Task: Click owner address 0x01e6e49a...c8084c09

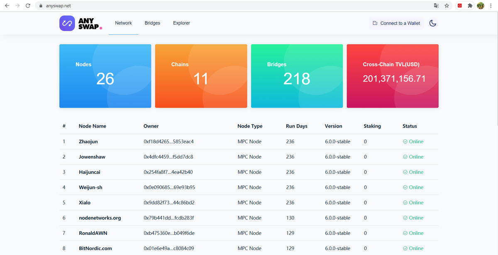Action: click(x=168, y=249)
